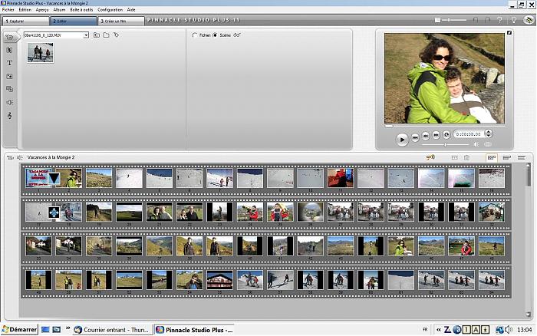Click Pinnacle Studio Plus taskbar button
Viewport: 537px width, 336px height.
[195, 330]
